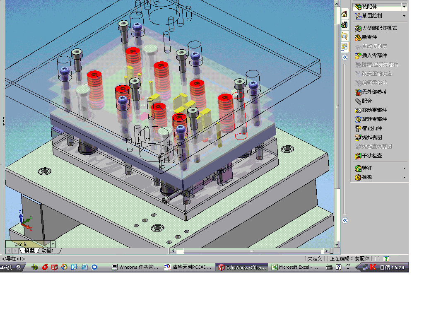Screen dimensions: 424x318
Task: Open the 装配体 command group
Action: coord(377,7)
